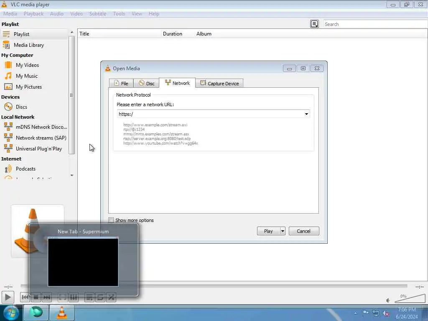Viewport: 428px width, 321px height.
Task: Click Supermium browser taskbar icon
Action: click(36, 313)
